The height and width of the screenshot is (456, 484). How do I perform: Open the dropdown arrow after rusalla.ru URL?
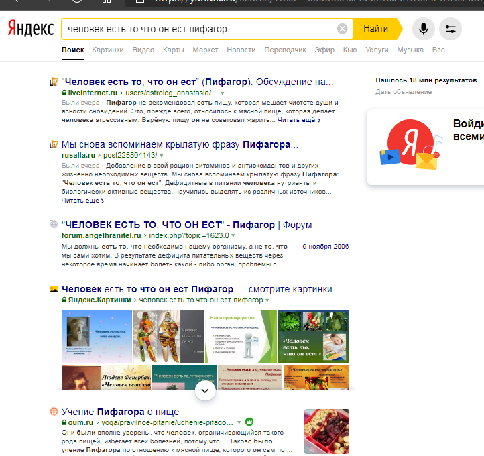162,155
